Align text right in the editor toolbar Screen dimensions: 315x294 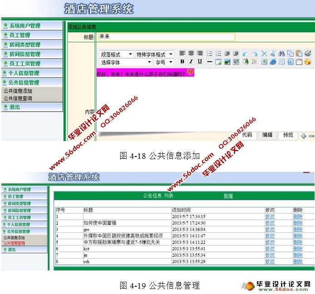click(x=200, y=53)
